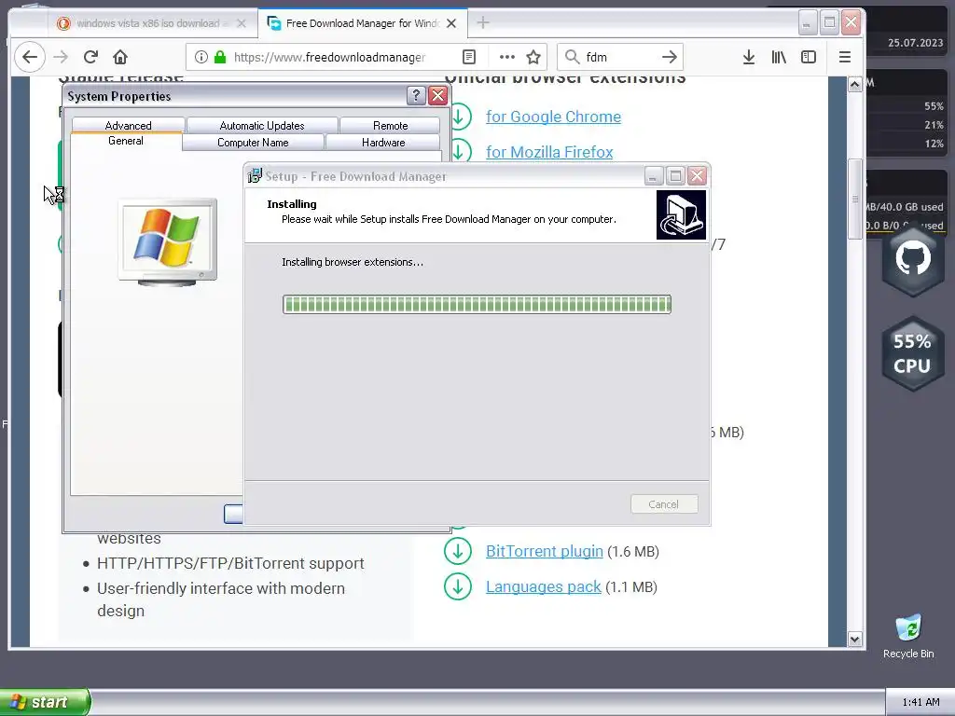
Task: Select Free Download Manager browser tab
Action: 362,23
